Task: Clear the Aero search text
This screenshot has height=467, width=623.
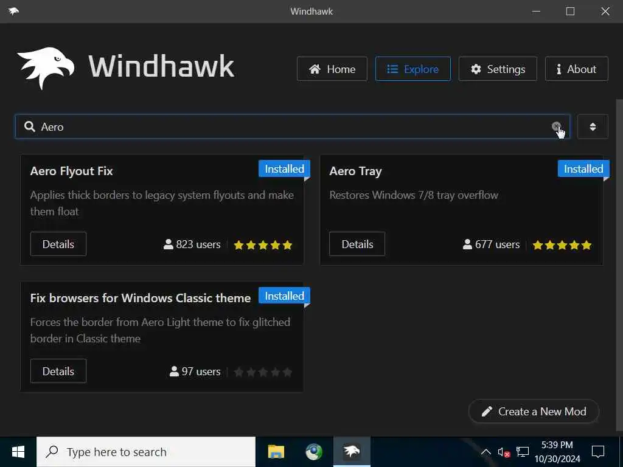Action: pos(556,126)
